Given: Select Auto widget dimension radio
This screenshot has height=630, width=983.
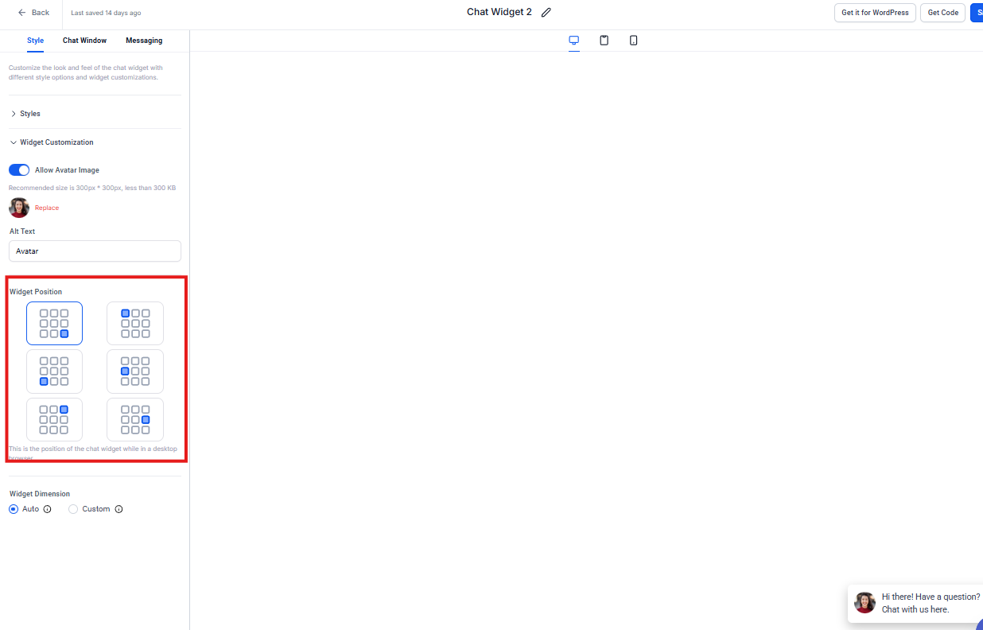Looking at the screenshot, I should click(14, 509).
